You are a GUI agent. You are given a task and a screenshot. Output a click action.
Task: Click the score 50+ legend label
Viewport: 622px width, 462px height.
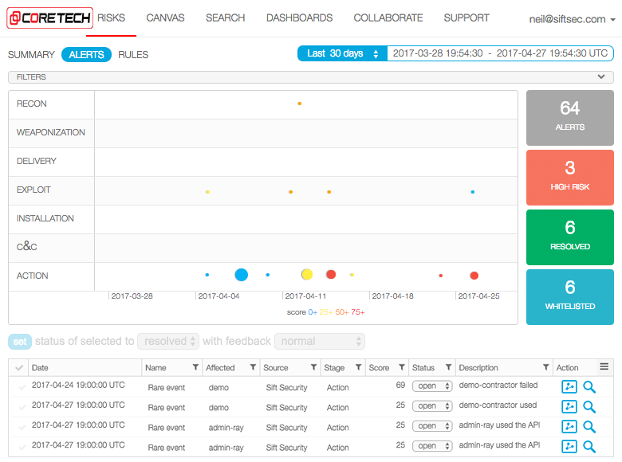pyautogui.click(x=342, y=312)
